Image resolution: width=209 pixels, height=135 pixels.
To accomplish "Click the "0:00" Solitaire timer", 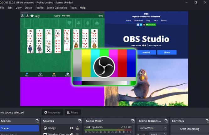I will tap(101, 16).
